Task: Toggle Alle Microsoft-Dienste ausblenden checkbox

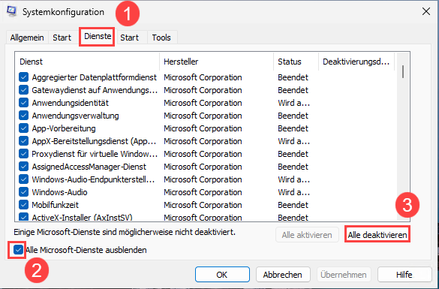Action: tap(19, 249)
